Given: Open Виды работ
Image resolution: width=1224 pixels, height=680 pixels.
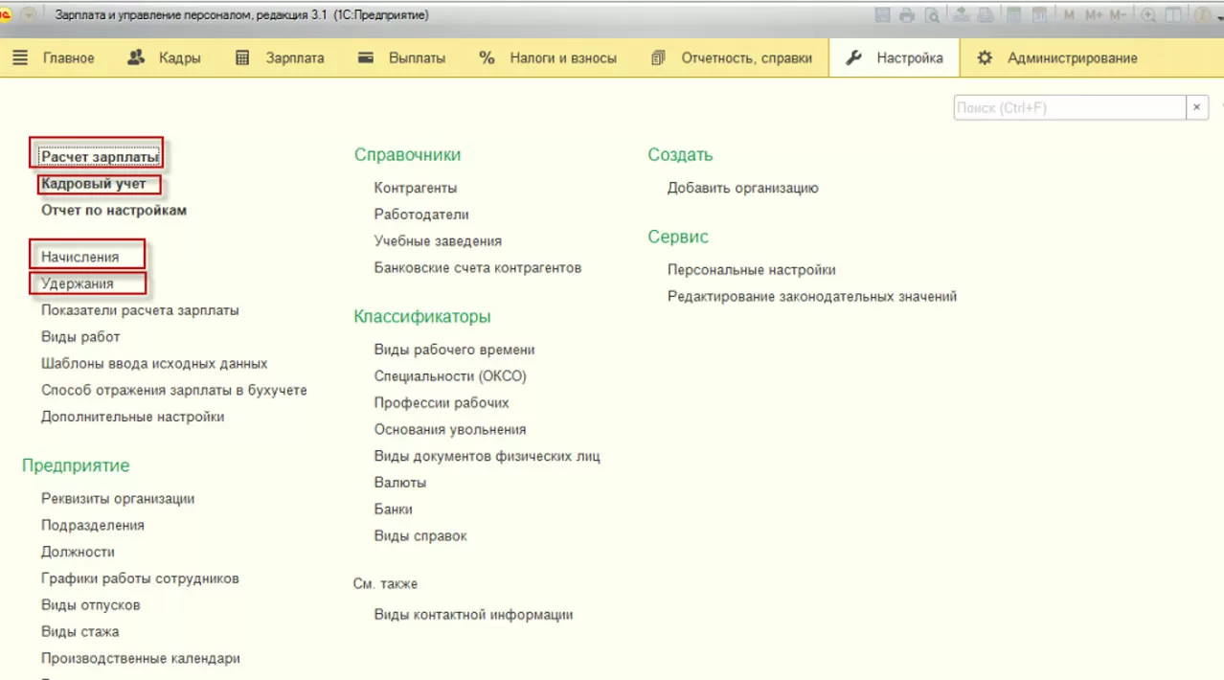Looking at the screenshot, I should click(80, 337).
